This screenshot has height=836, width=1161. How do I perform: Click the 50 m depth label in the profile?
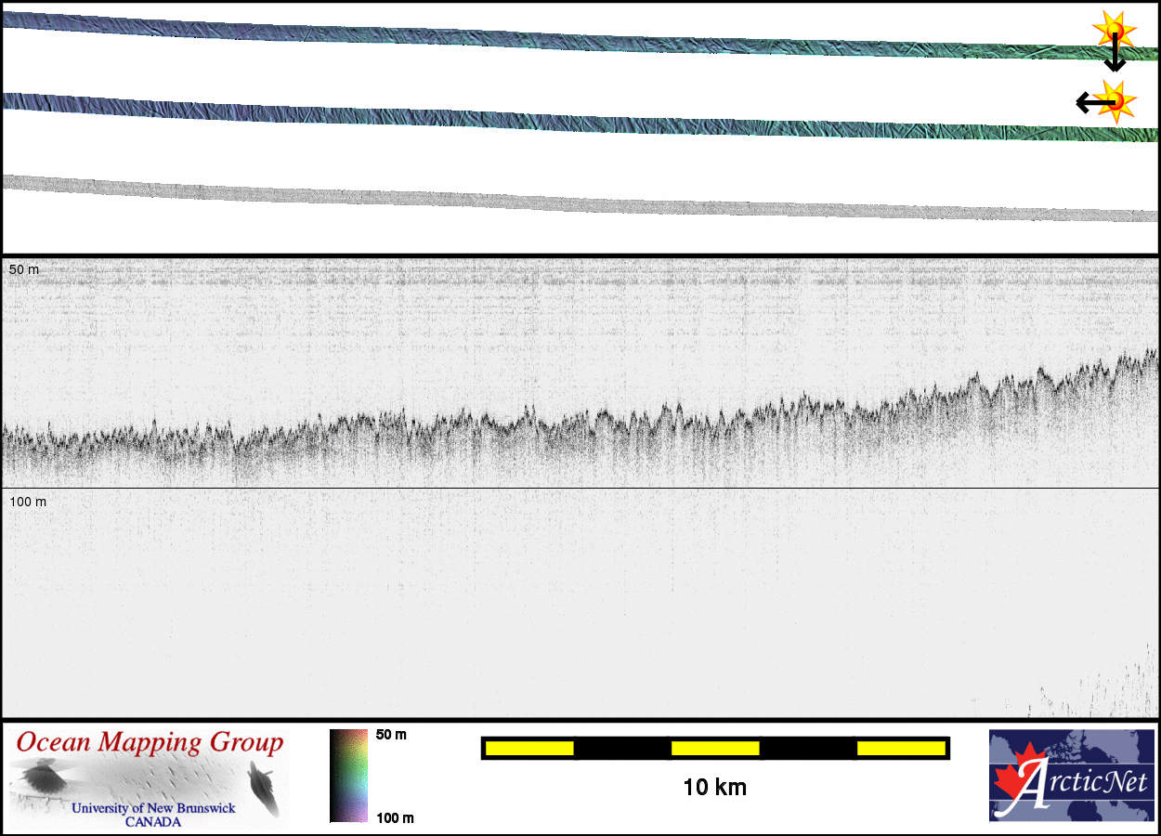coord(24,269)
